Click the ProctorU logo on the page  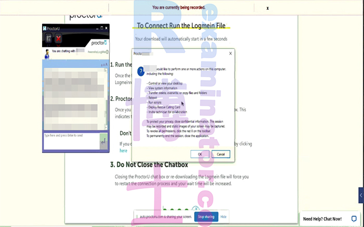(86, 16)
